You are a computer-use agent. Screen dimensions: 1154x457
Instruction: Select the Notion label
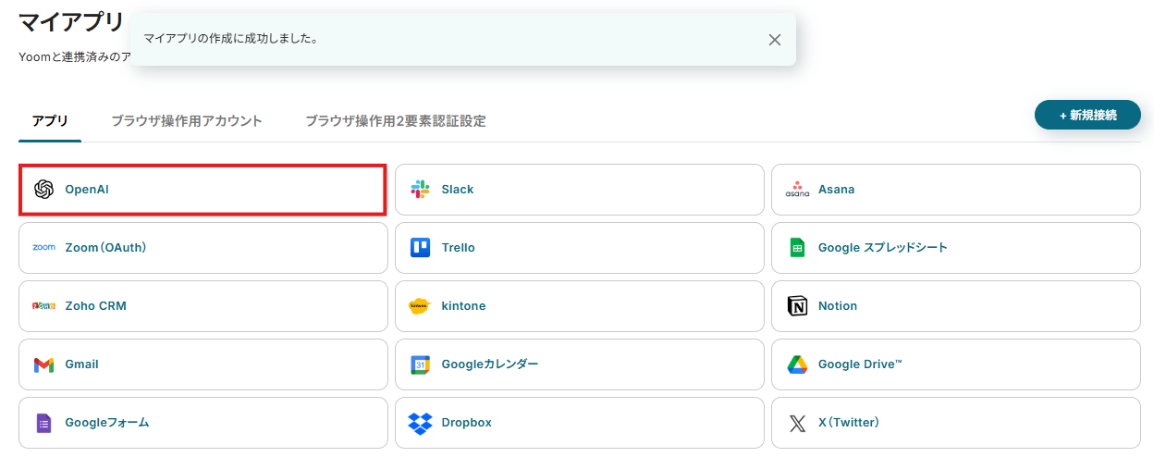[x=838, y=305]
